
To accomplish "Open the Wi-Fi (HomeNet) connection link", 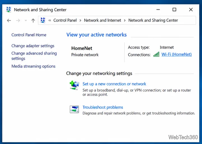I will coord(177,54).
